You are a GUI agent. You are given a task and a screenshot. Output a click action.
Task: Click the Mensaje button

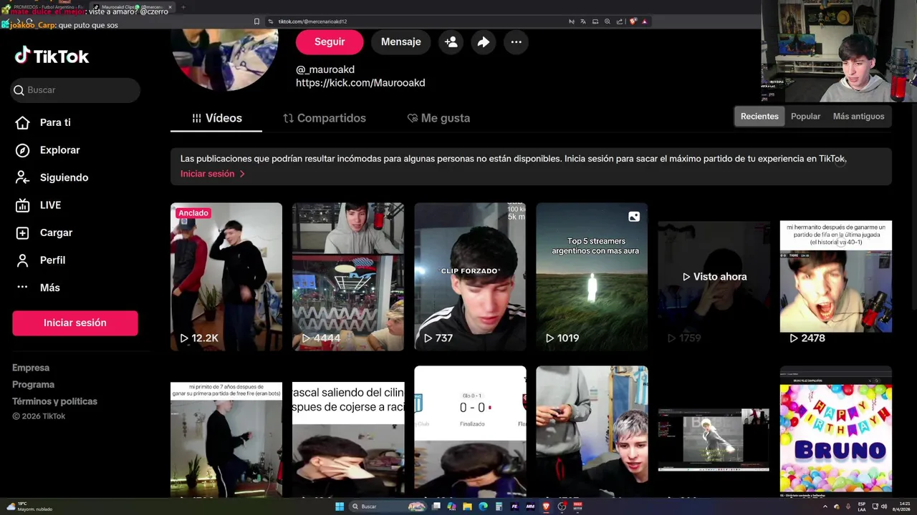(400, 41)
